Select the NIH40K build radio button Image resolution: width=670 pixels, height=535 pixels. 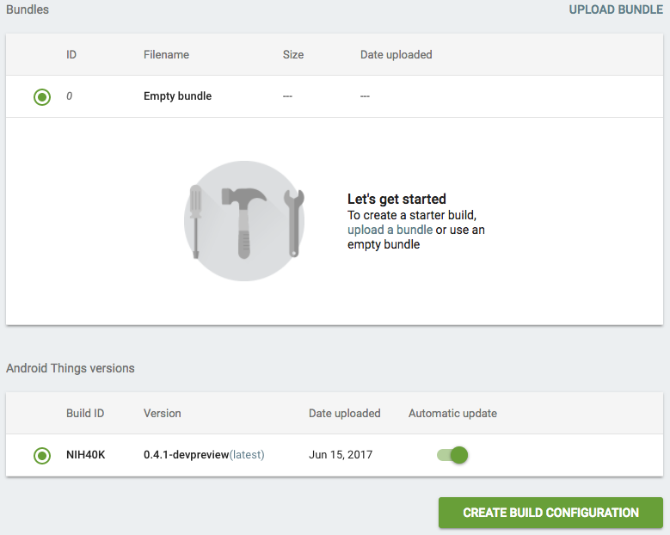pos(42,455)
